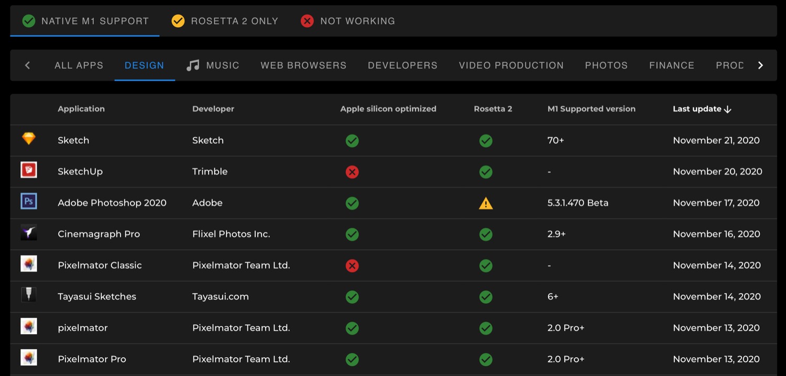Click the Pixelmator Classic app icon
786x376 pixels.
coord(29,264)
